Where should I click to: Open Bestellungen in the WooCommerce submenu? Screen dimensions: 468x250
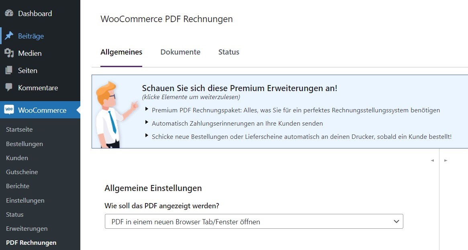coord(25,144)
